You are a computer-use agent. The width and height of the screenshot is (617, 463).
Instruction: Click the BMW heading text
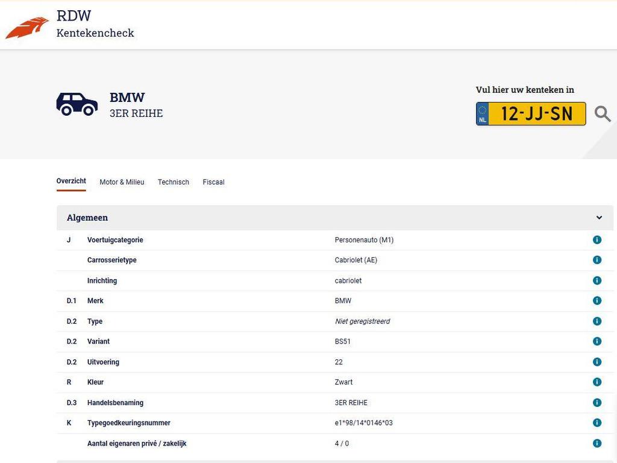tap(127, 97)
